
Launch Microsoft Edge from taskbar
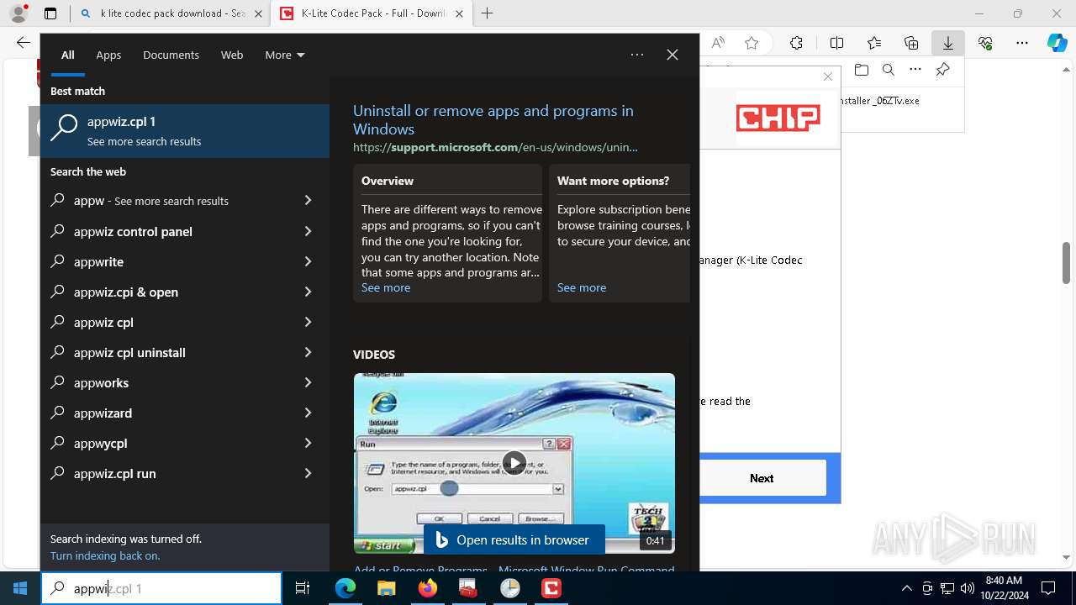345,588
